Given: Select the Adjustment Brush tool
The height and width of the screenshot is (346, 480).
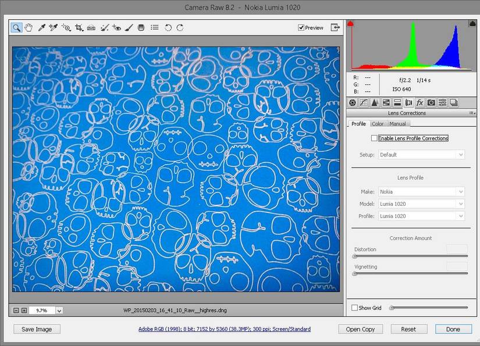Looking at the screenshot, I should [129, 28].
